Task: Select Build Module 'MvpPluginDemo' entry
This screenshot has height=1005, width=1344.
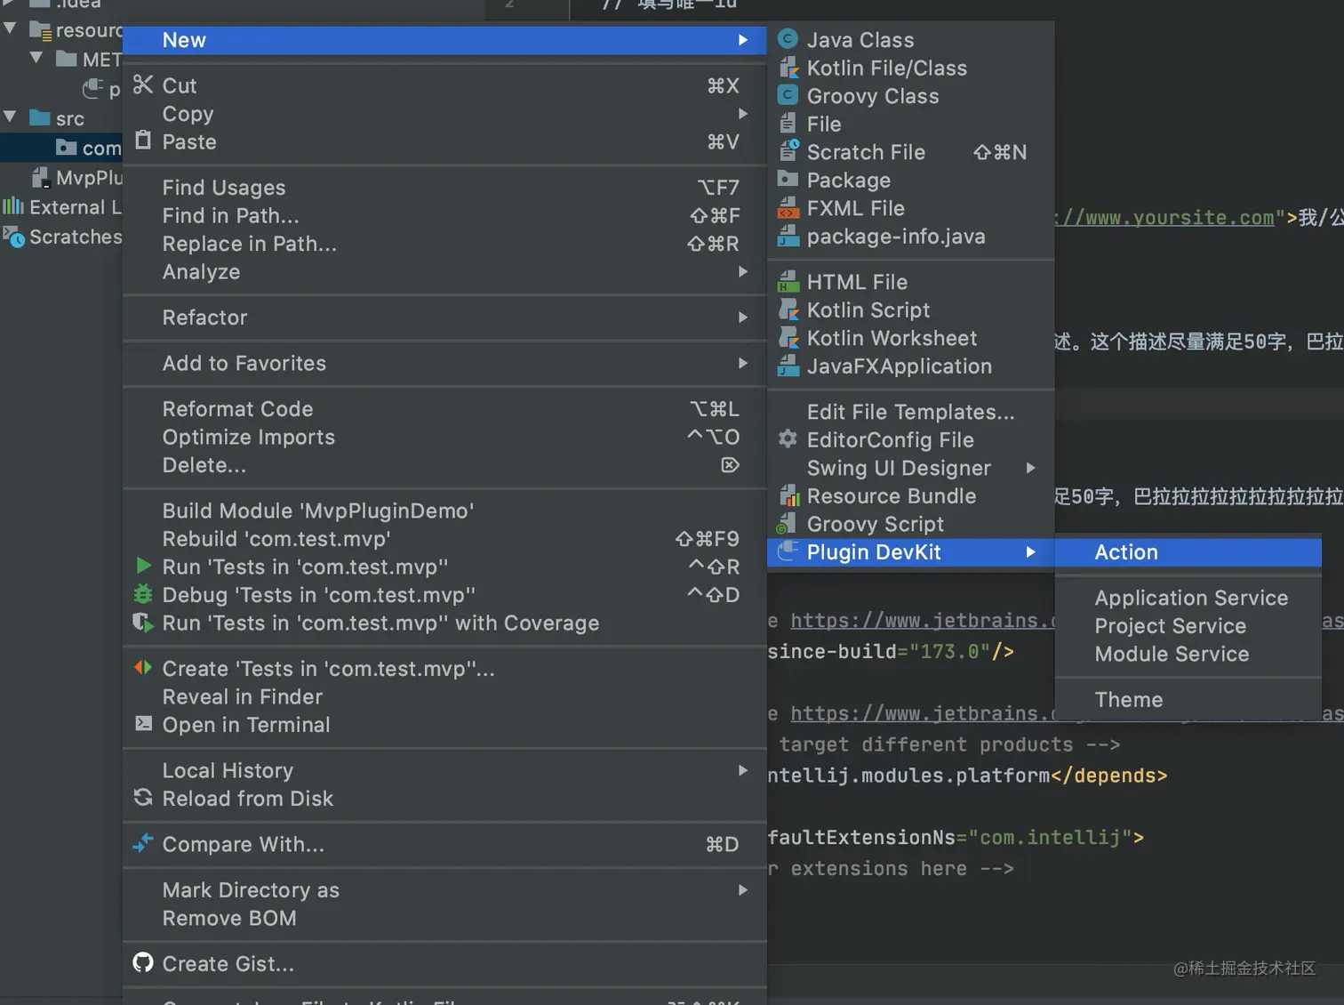Action: pyautogui.click(x=444, y=511)
